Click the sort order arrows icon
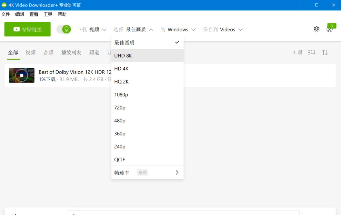This screenshot has height=215, width=341. pos(325,52)
